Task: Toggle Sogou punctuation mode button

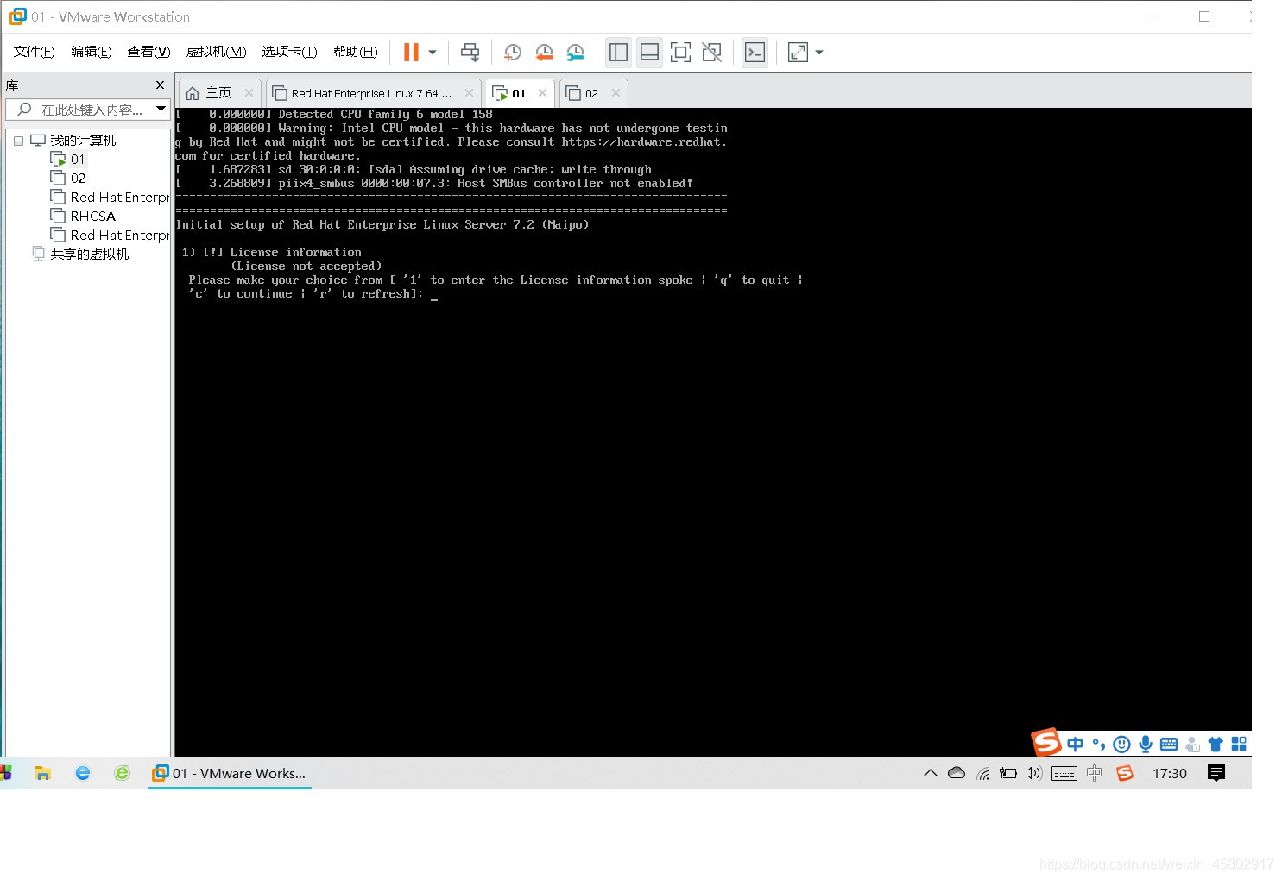Action: point(1098,745)
